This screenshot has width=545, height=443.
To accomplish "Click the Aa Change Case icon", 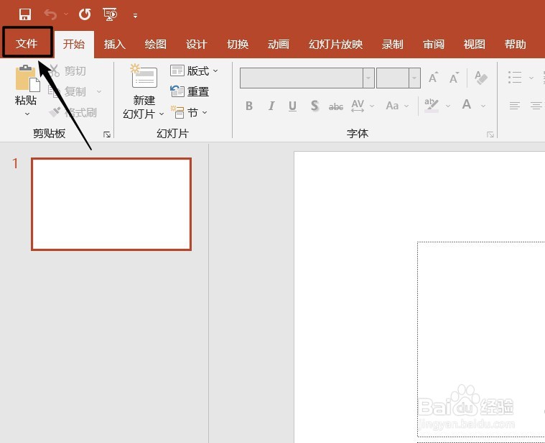I will 392,106.
